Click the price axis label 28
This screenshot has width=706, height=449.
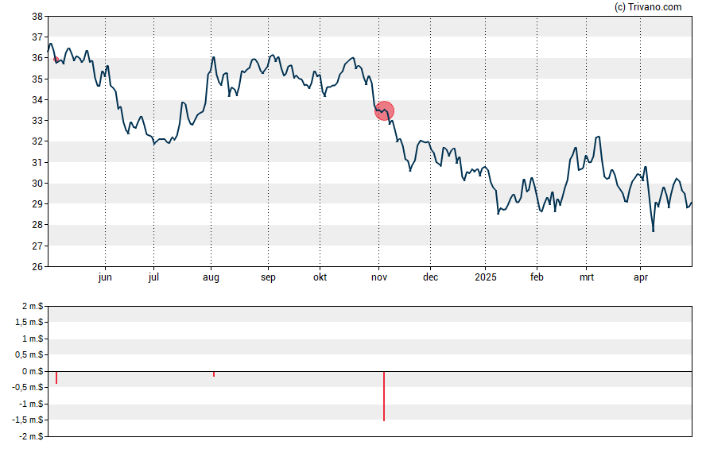pyautogui.click(x=37, y=225)
